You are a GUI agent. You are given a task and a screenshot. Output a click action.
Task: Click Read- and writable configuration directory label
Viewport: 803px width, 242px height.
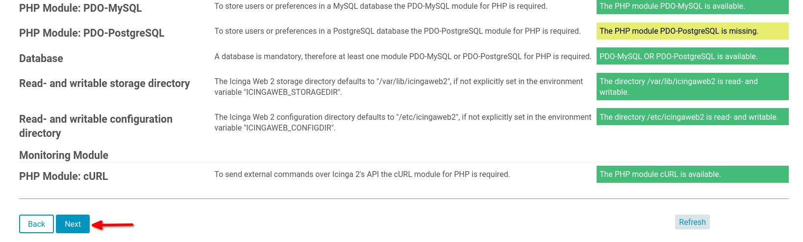pyautogui.click(x=96, y=126)
